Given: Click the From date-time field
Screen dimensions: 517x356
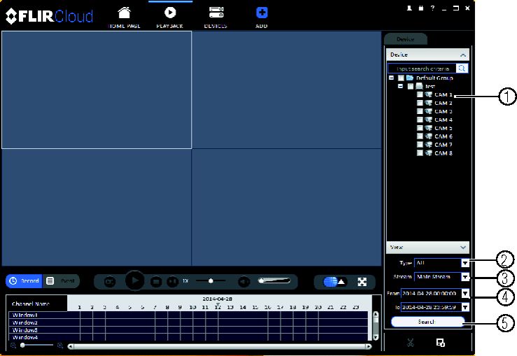Looking at the screenshot, I should tap(431, 293).
